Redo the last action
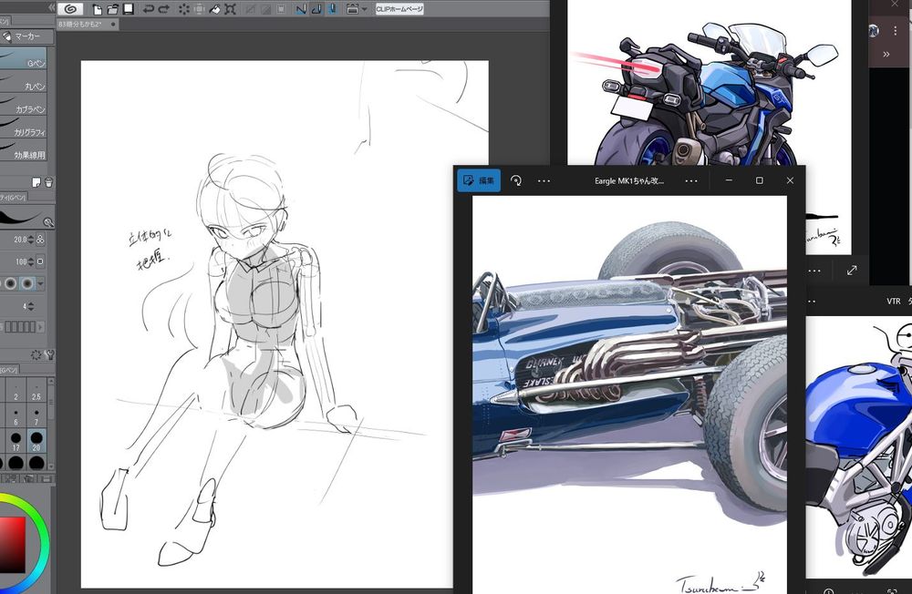This screenshot has height=594, width=912. [164, 9]
